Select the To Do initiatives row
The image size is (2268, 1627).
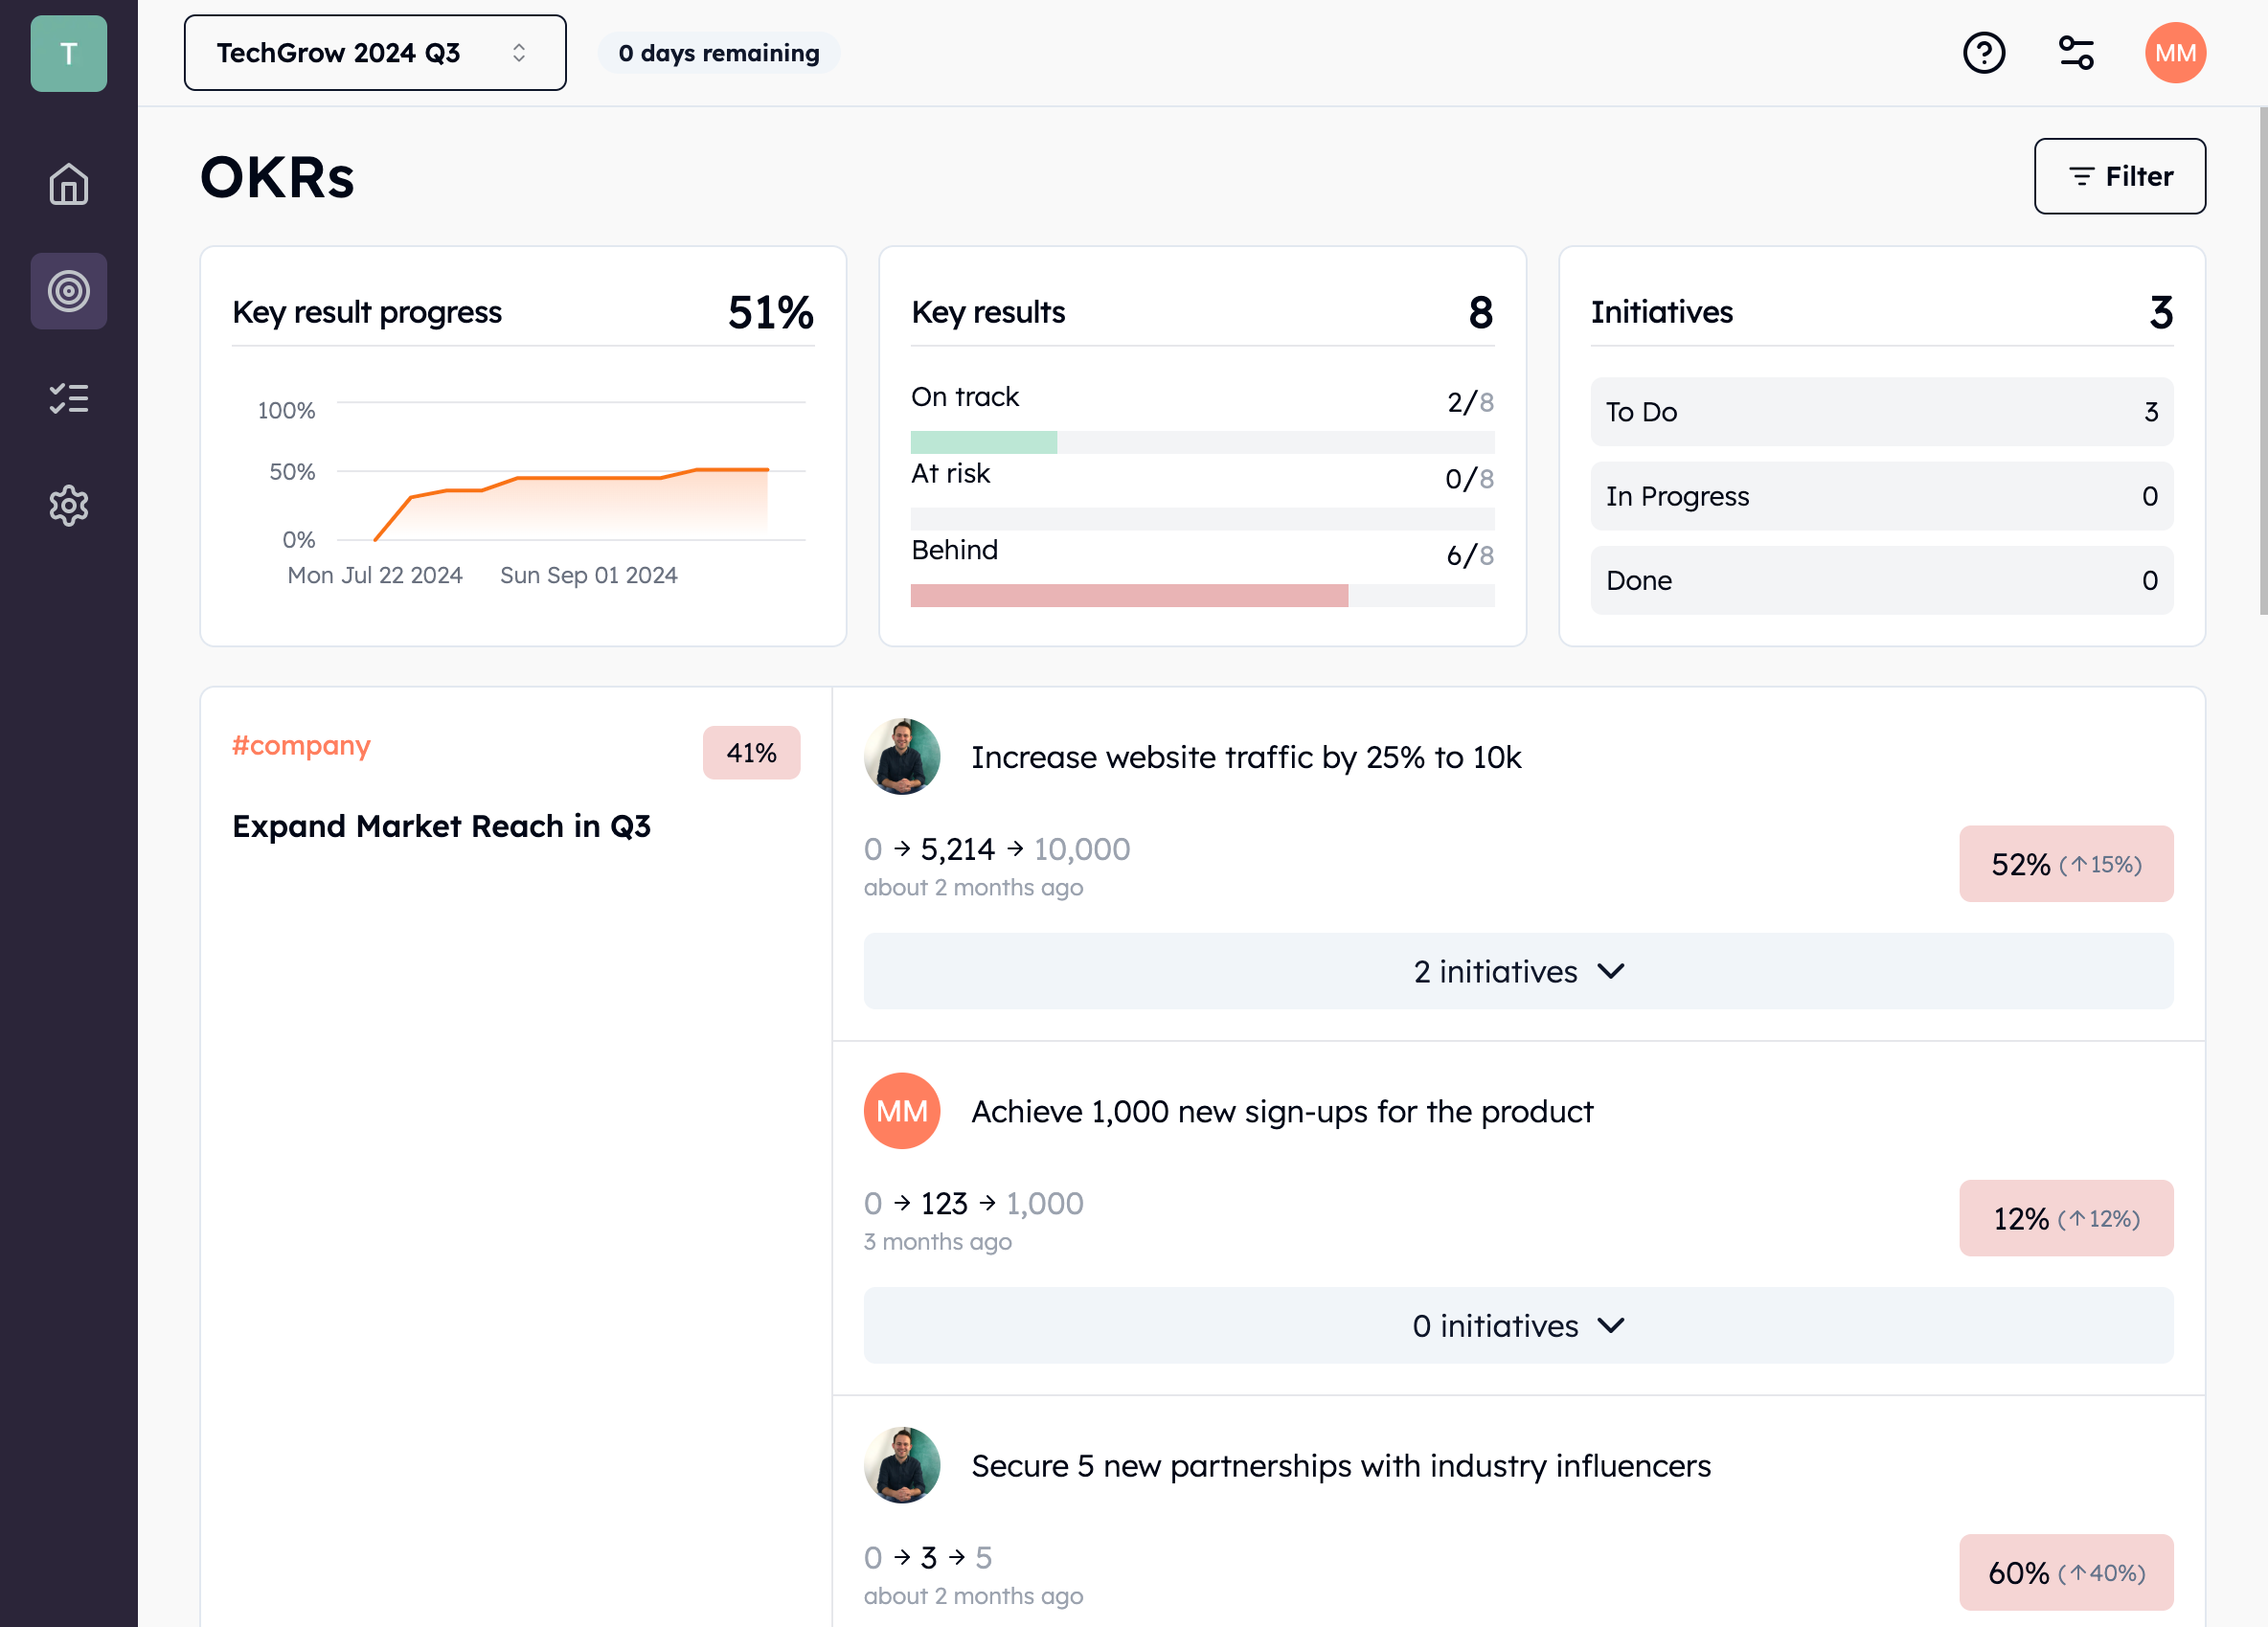1880,412
